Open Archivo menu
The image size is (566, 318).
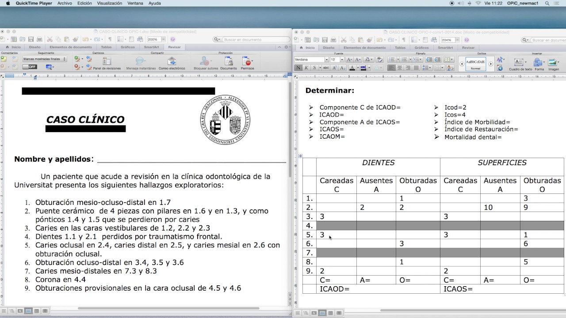point(65,3)
